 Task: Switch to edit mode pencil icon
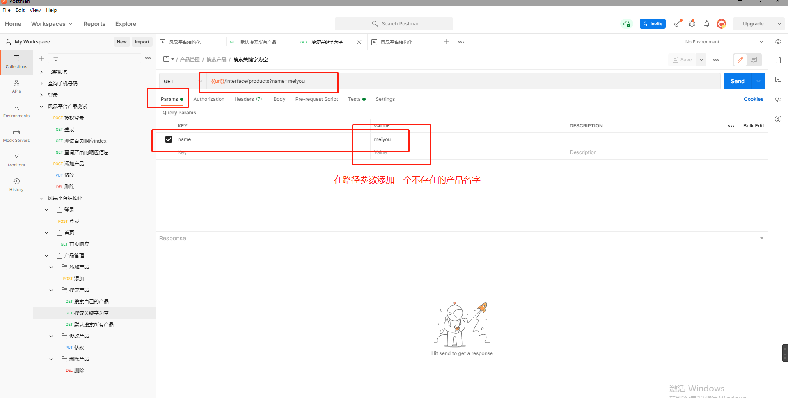tap(740, 60)
